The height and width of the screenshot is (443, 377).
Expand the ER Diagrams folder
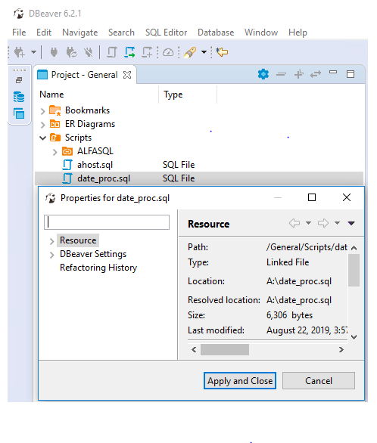pos(42,125)
